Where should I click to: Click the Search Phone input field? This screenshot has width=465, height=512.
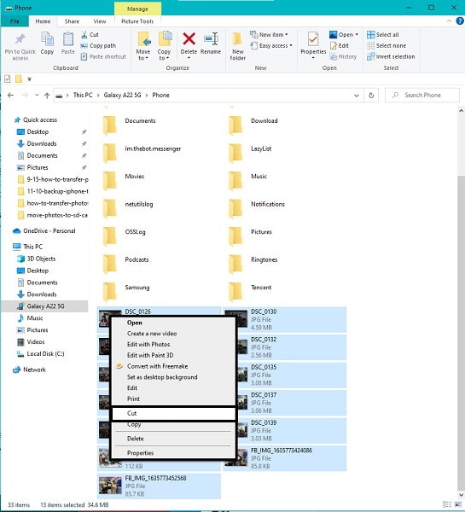click(x=422, y=96)
